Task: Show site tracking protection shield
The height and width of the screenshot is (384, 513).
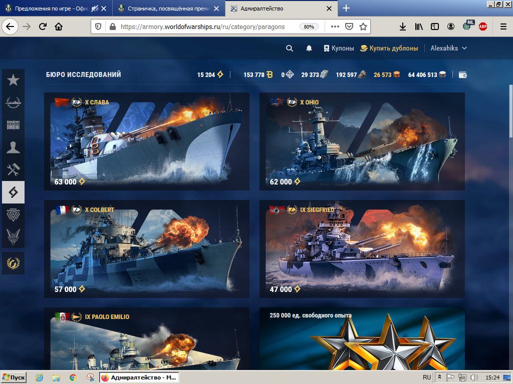Action: [x=98, y=27]
